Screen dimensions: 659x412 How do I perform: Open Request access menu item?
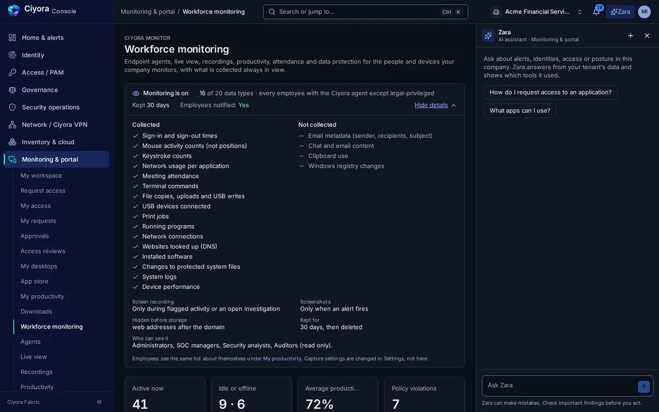(61, 191)
